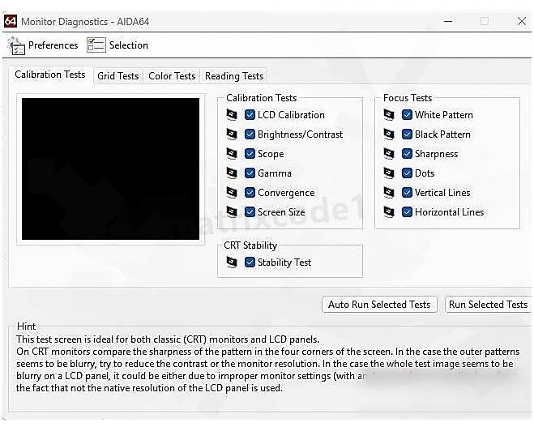Click monitor icon next to LCD Calibration

coord(232,115)
